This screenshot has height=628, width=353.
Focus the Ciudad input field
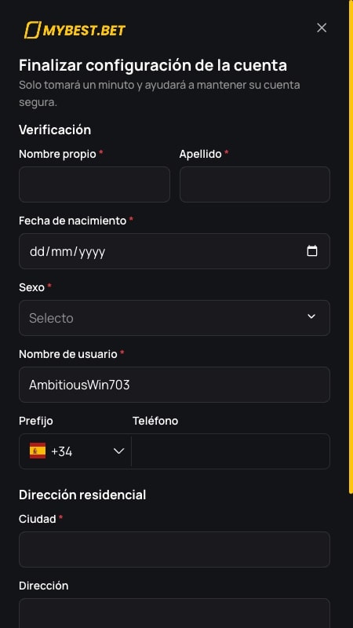coord(174,549)
